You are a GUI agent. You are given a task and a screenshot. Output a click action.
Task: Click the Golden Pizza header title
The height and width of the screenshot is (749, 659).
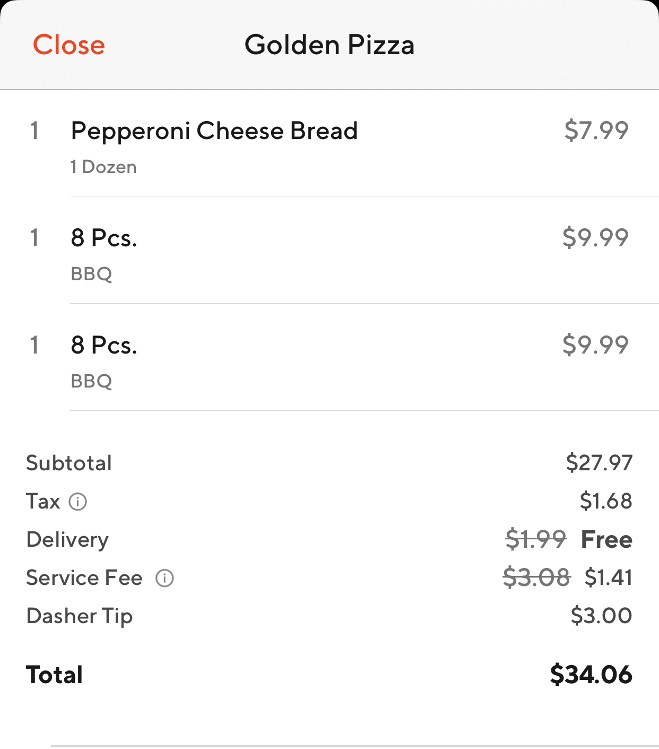329,45
